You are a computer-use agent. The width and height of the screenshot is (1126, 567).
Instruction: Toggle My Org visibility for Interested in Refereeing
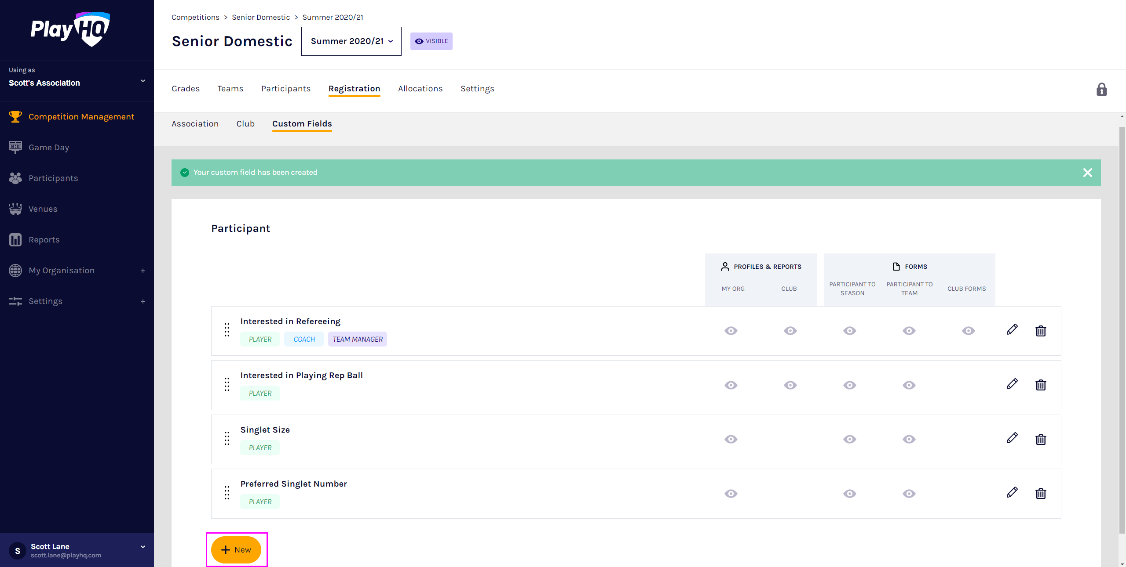coord(731,331)
